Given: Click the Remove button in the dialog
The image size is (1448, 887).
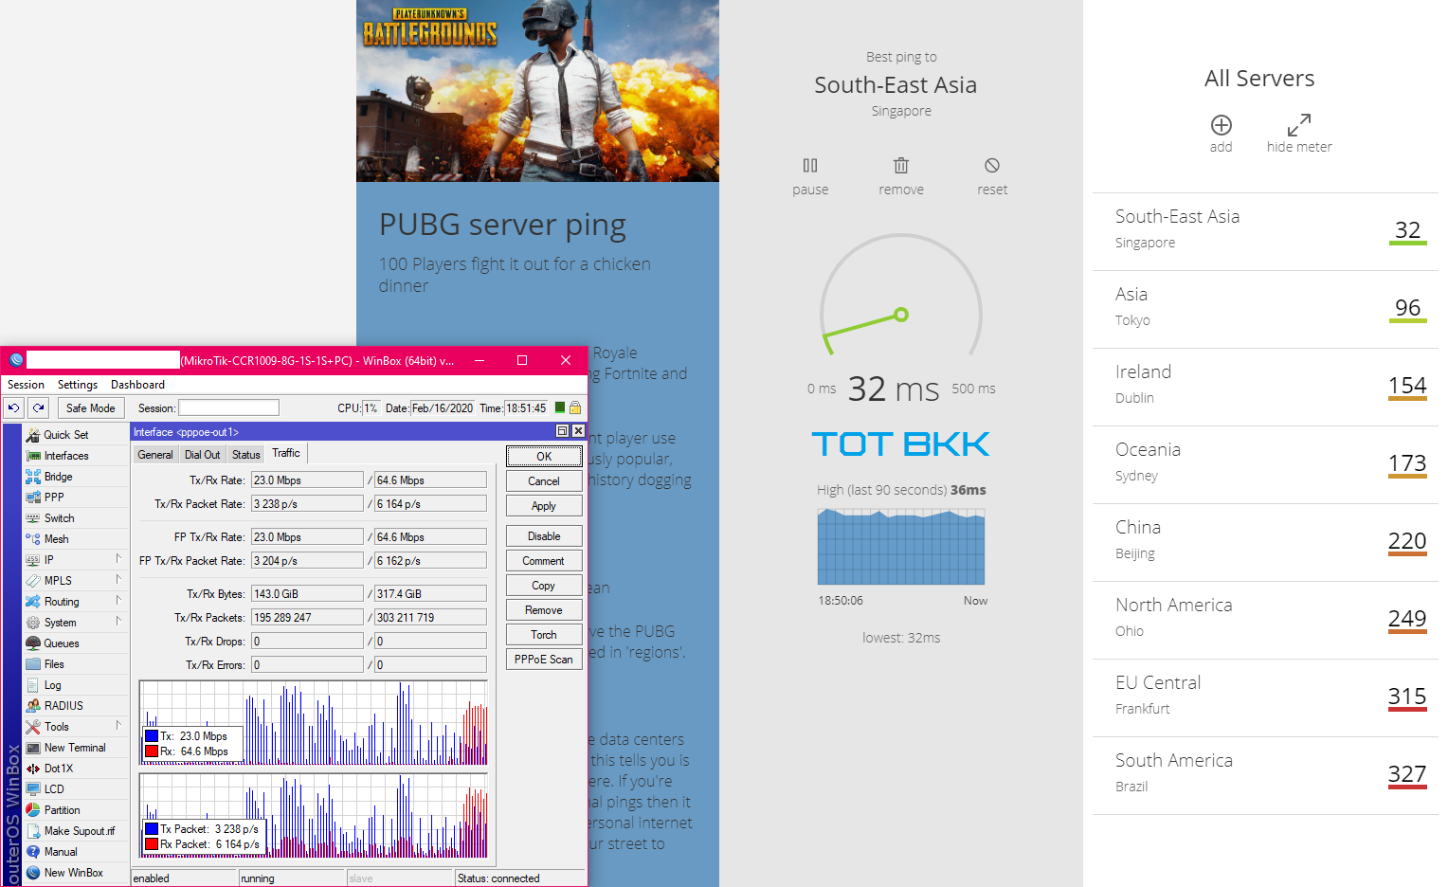Looking at the screenshot, I should pos(544,610).
